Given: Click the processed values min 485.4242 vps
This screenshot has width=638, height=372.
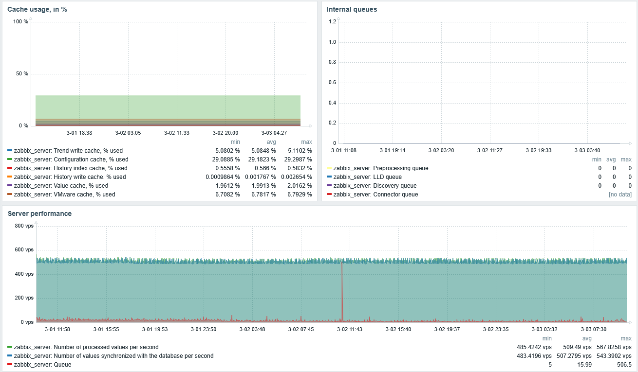Looking at the screenshot, I should tap(534, 347).
